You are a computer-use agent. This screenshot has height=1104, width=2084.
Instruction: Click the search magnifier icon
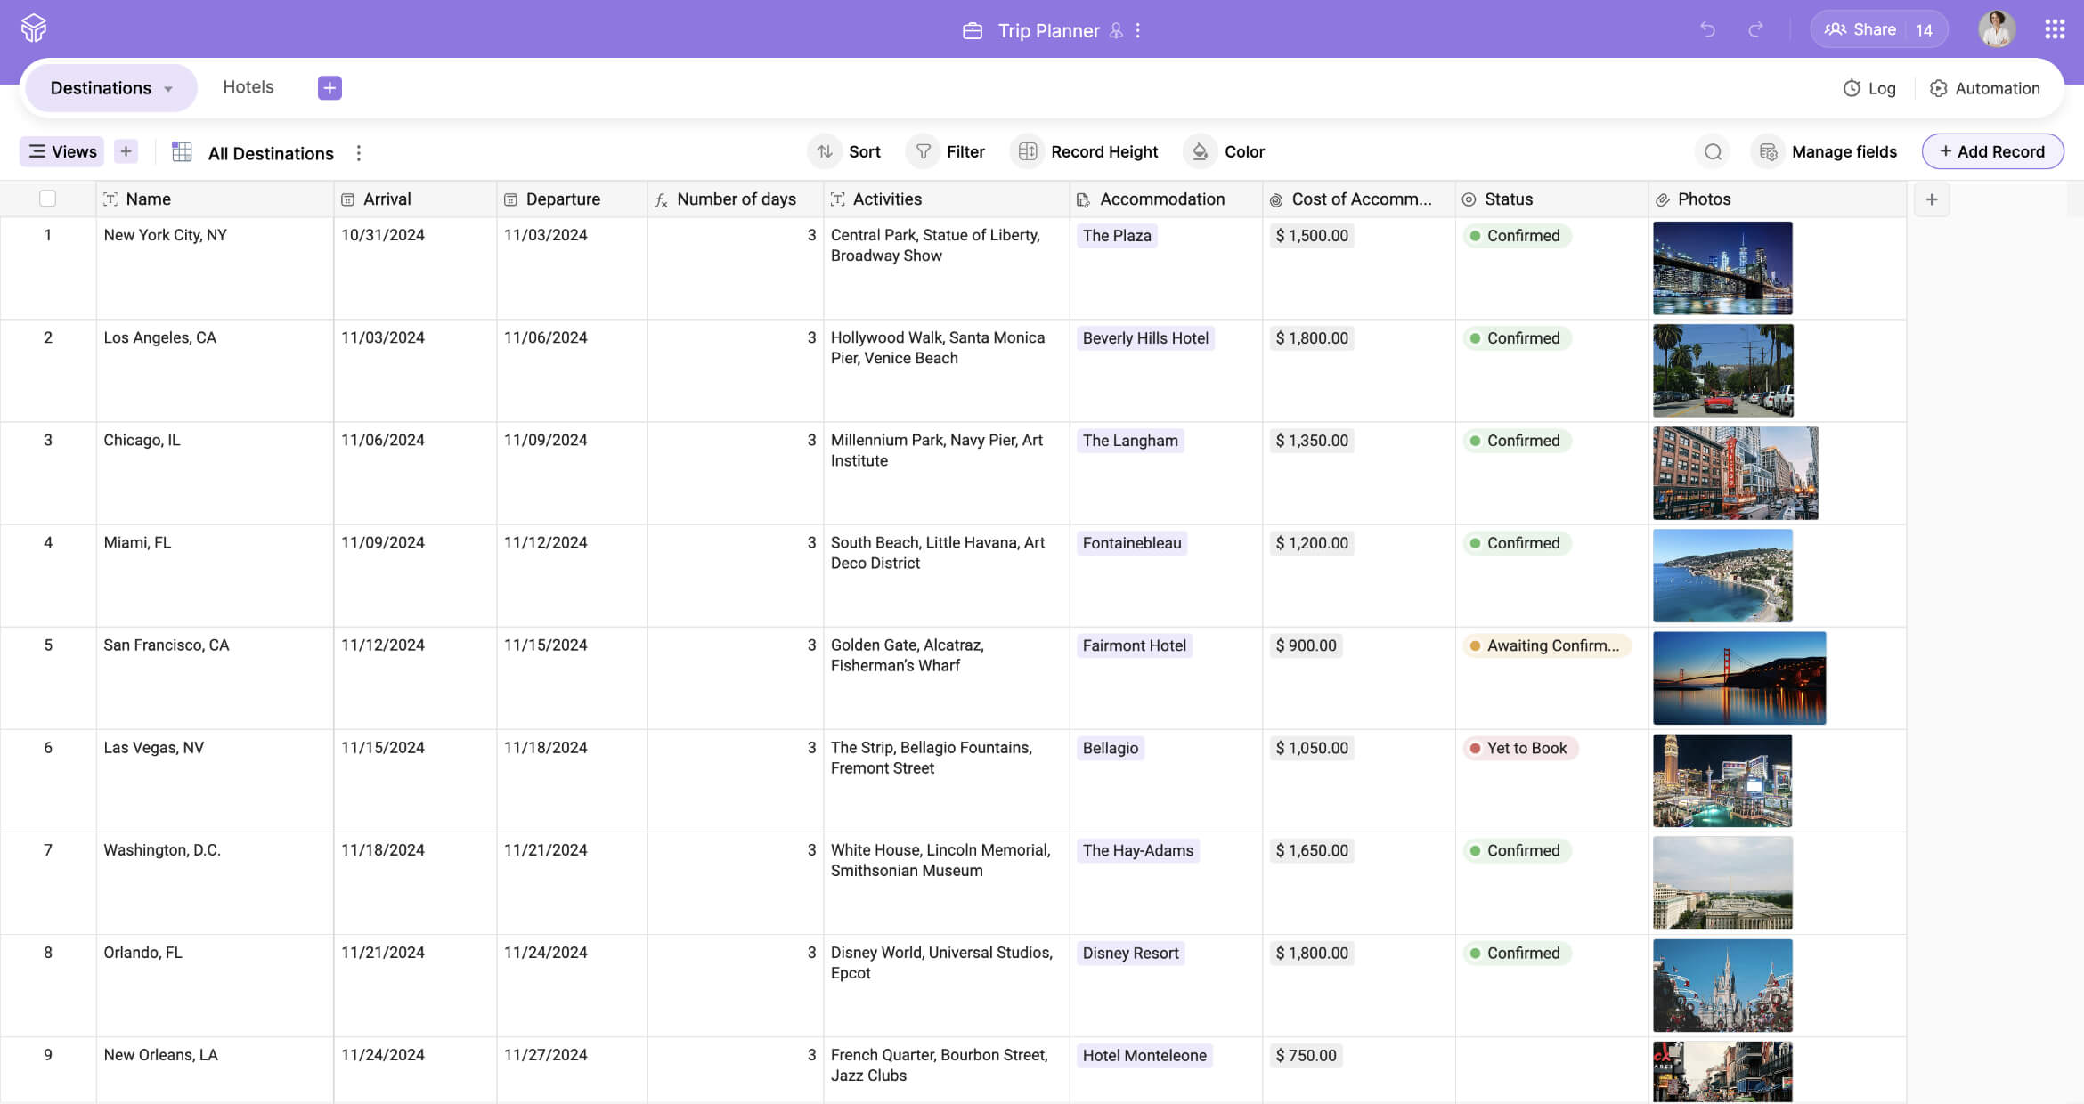pos(1713,152)
